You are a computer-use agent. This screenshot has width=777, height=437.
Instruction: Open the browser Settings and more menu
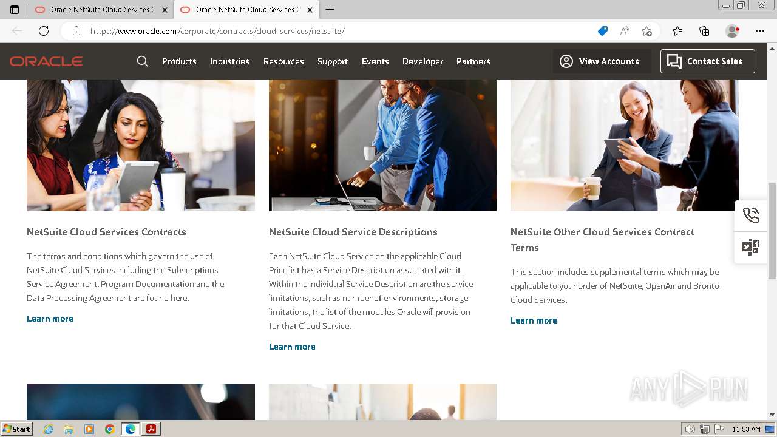click(760, 31)
